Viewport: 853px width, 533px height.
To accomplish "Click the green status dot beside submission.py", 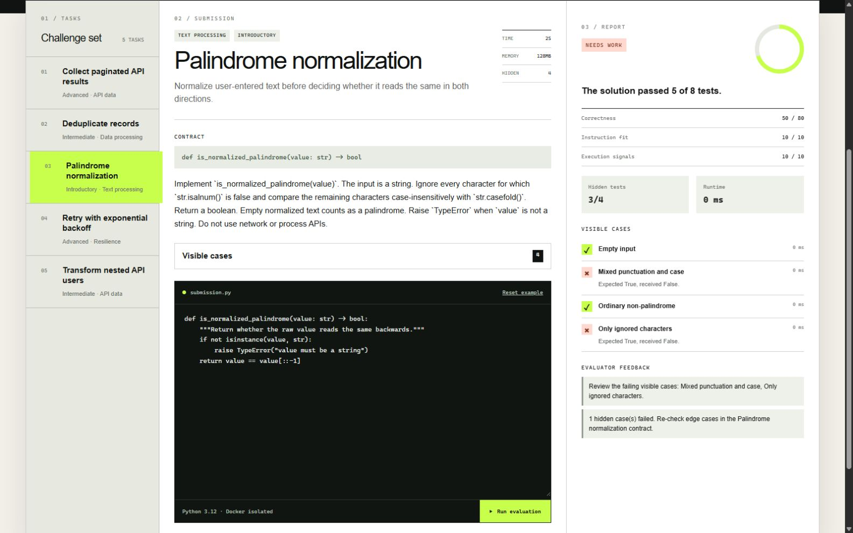I will (184, 293).
